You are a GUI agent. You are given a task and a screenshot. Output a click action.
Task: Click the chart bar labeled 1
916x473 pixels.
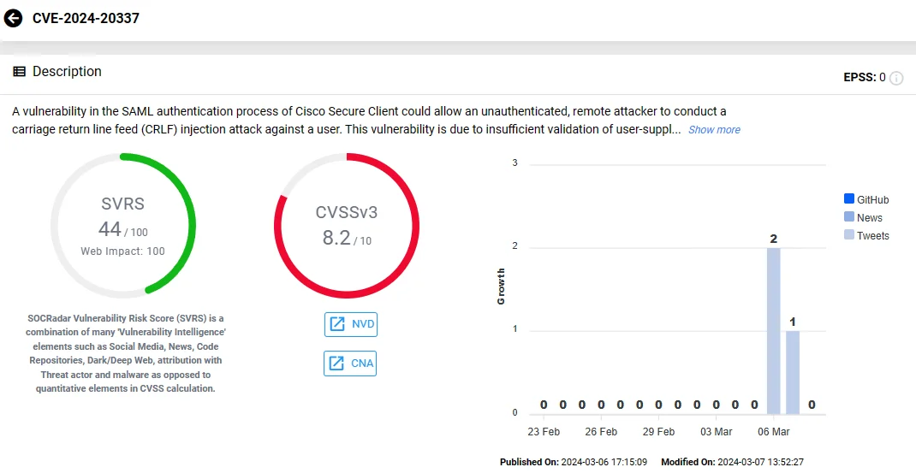[x=793, y=373]
